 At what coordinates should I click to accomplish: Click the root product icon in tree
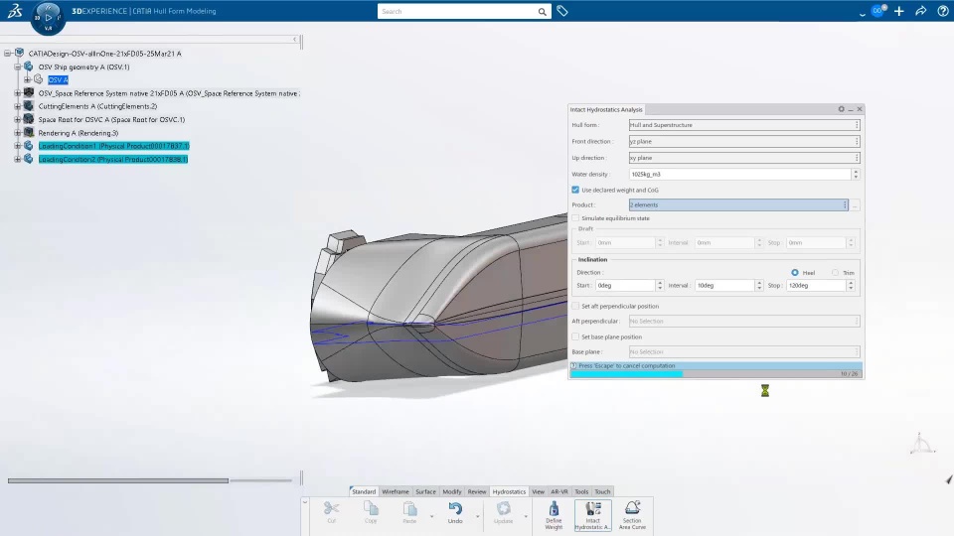pos(19,53)
